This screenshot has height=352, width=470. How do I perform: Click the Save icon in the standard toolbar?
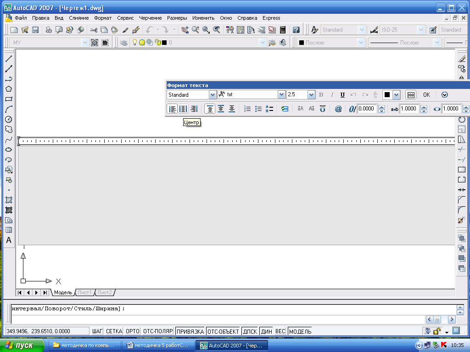pos(35,30)
